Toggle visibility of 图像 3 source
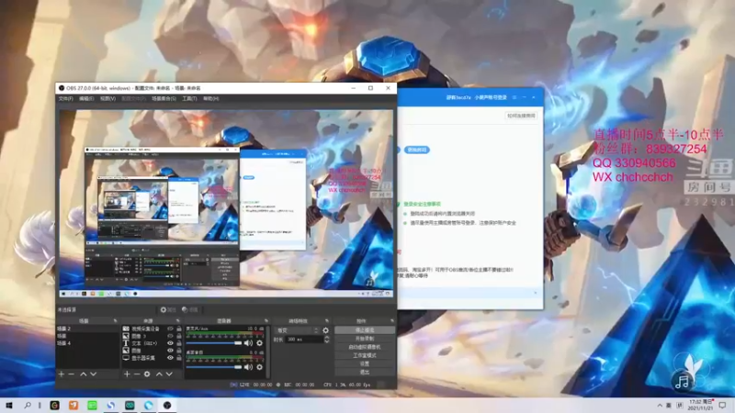The image size is (735, 413). pyautogui.click(x=170, y=336)
